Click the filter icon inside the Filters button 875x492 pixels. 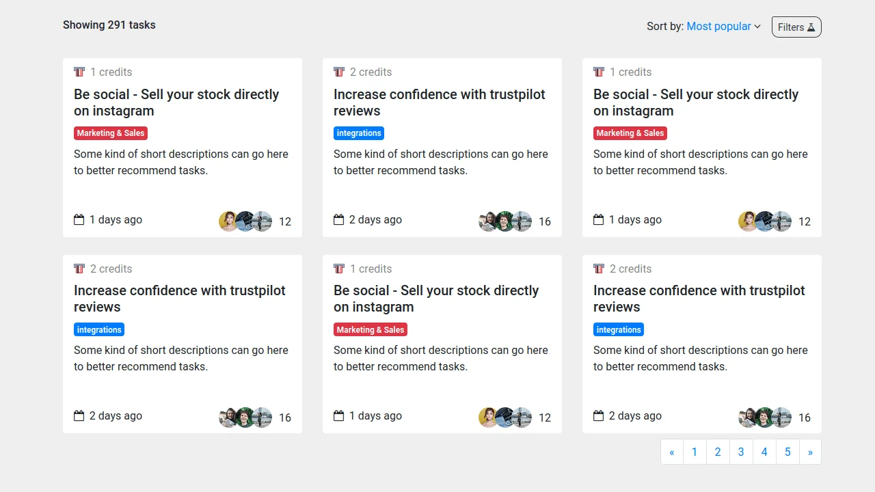click(x=810, y=27)
